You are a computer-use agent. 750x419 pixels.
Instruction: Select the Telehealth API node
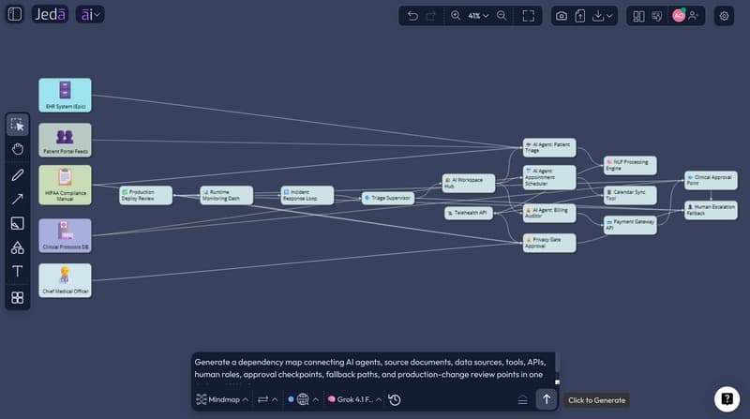pos(469,213)
